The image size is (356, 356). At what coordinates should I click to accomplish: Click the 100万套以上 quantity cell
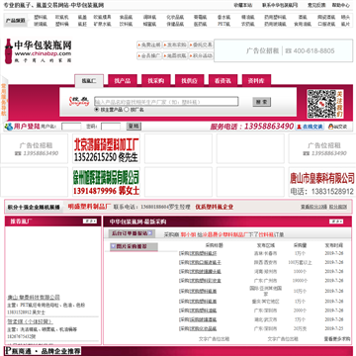[x=300, y=262]
